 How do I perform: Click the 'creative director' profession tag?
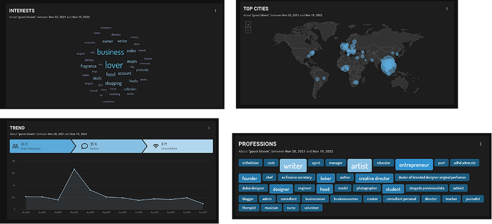tap(374, 178)
